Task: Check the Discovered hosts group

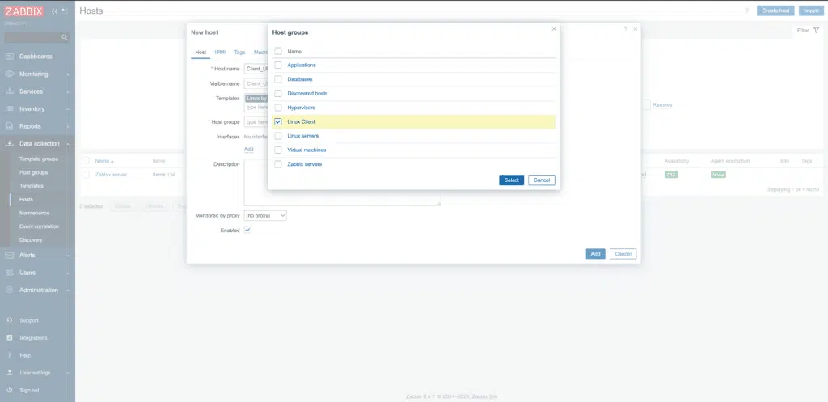Action: [278, 94]
